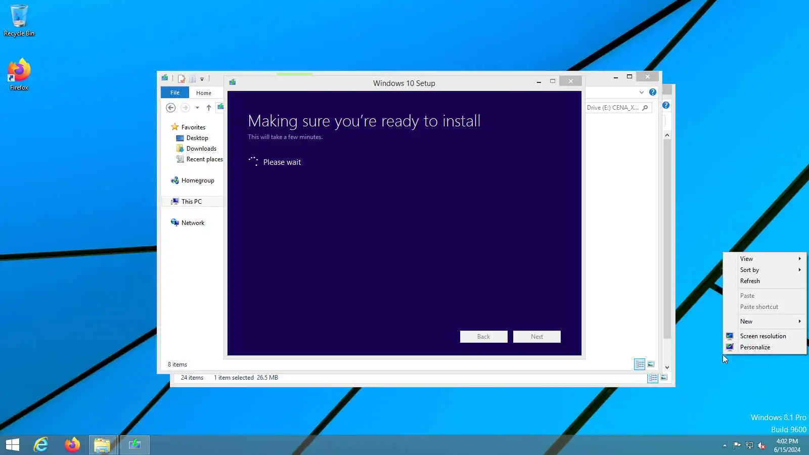Switch to File Explorer on the taskbar

(103, 445)
